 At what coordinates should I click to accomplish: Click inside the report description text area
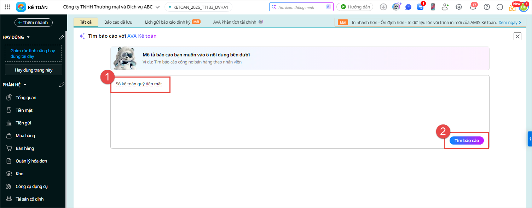click(x=300, y=112)
